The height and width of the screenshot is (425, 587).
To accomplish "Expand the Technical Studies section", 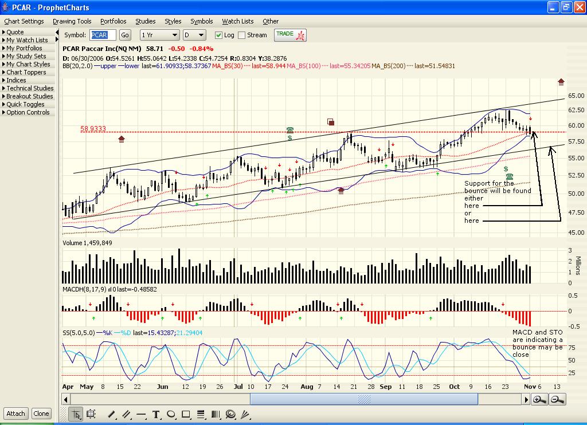I will pos(28,88).
